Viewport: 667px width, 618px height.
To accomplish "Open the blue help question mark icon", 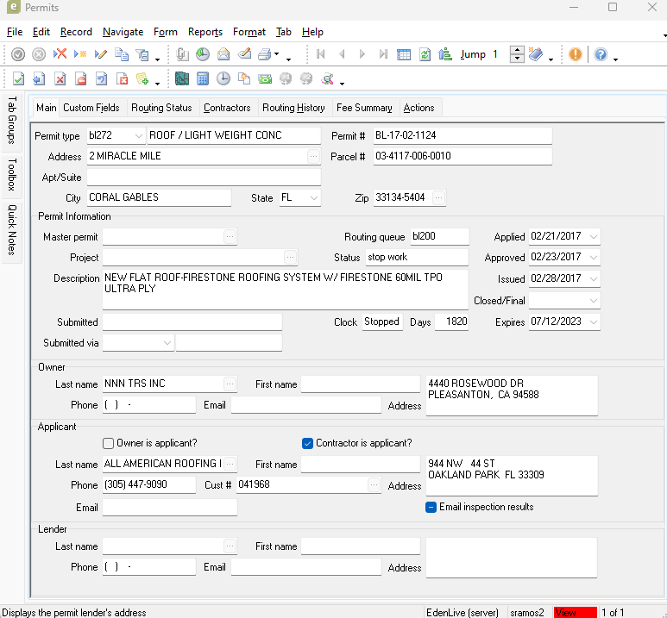I will (x=601, y=54).
